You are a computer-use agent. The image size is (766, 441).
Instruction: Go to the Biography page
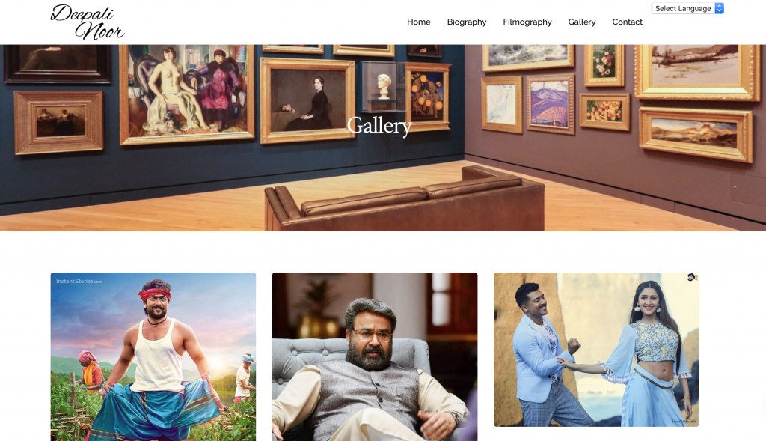[467, 22]
